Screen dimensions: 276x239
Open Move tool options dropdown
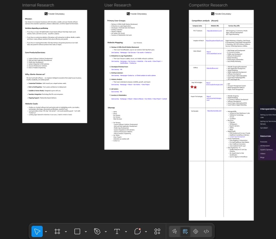tap(46, 232)
